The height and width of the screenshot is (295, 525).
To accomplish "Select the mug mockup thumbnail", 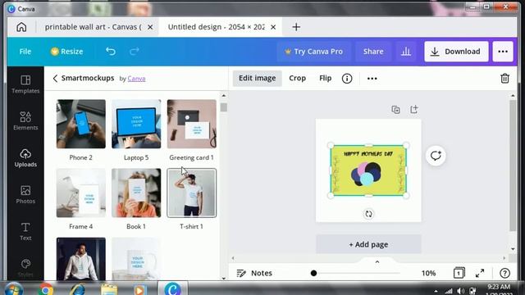I will tap(136, 259).
